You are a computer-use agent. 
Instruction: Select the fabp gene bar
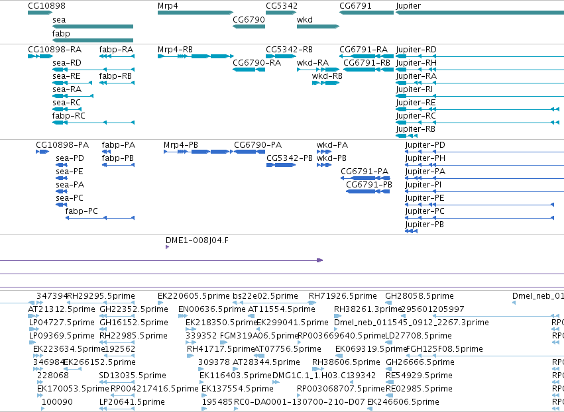[92, 40]
